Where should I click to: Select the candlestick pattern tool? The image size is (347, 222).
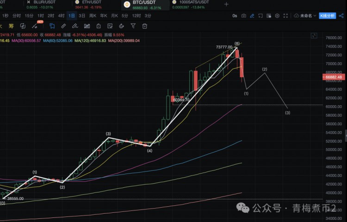click(87, 26)
